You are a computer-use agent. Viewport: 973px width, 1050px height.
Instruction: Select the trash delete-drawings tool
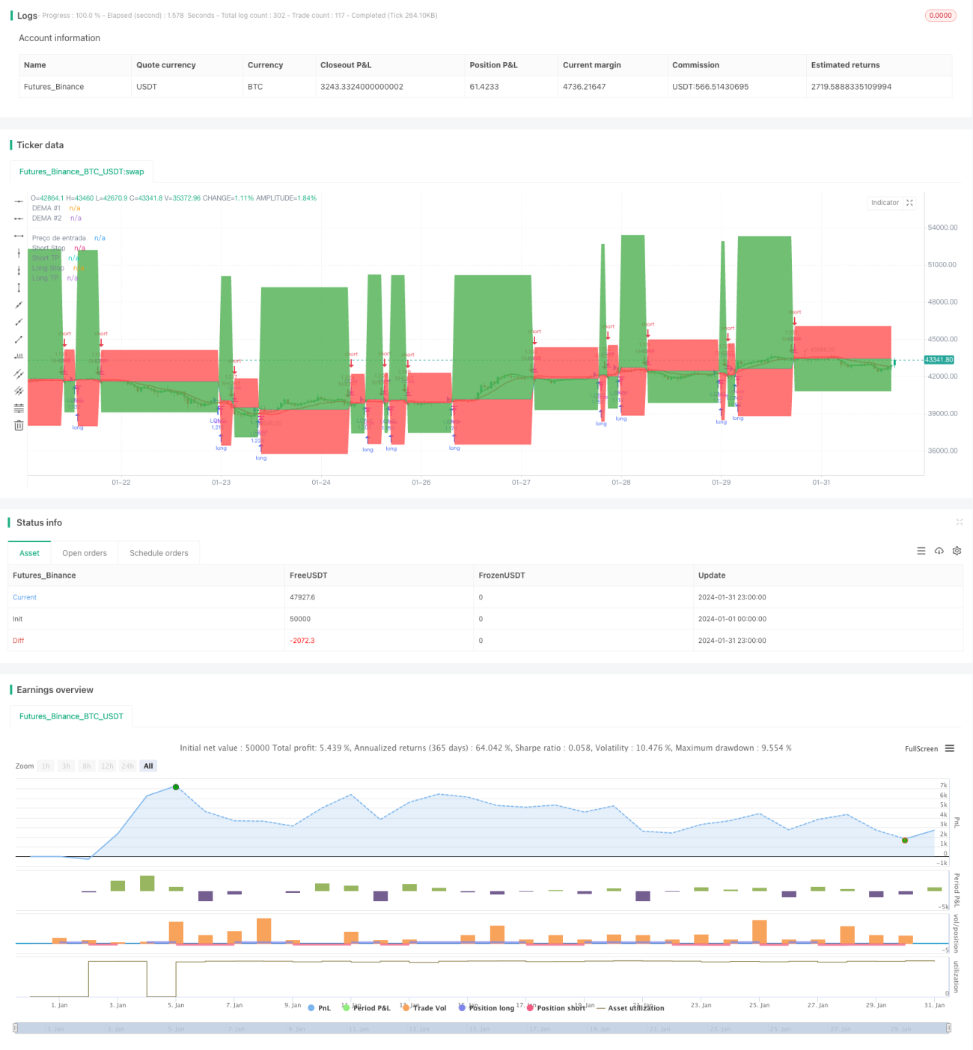pos(19,425)
